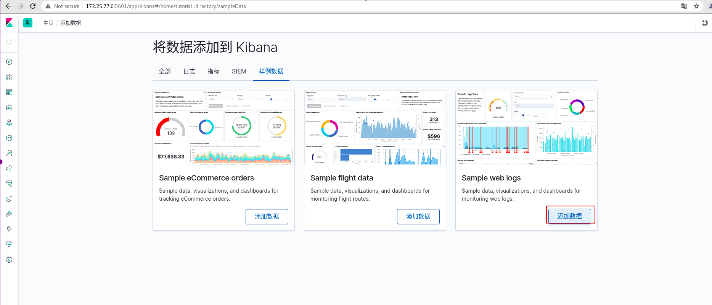
Task: Open SIEM icon in sidebar
Action: pos(9,214)
